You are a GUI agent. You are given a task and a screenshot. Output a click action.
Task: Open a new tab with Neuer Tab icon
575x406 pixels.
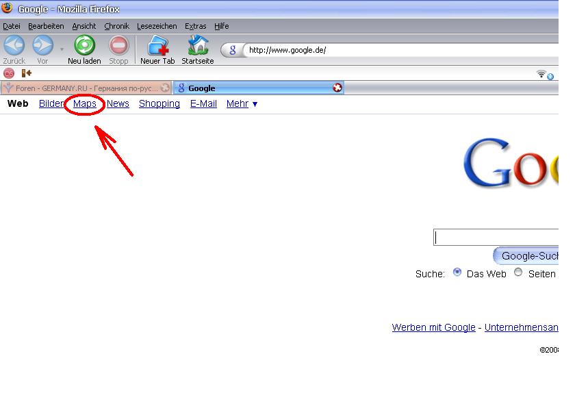157,45
